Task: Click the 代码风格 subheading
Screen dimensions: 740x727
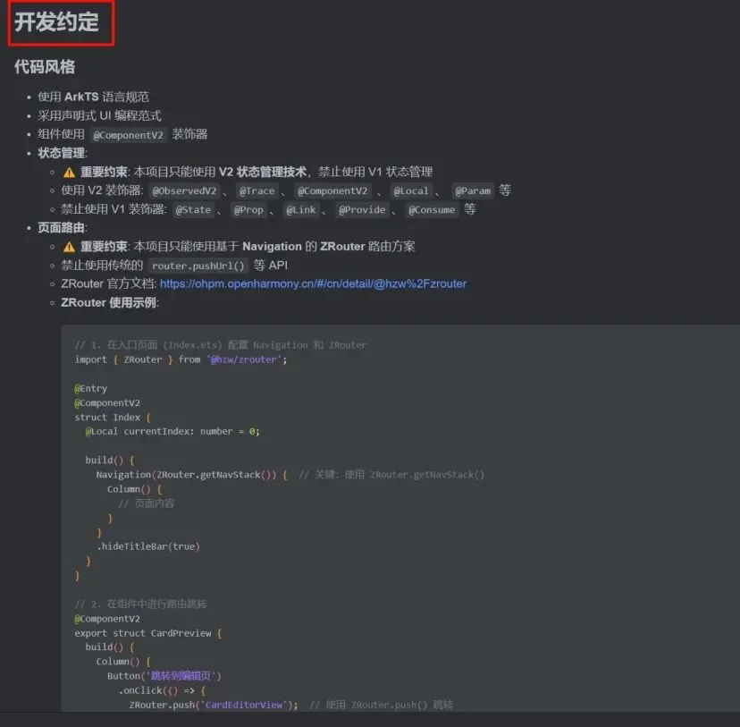Action: pos(45,66)
